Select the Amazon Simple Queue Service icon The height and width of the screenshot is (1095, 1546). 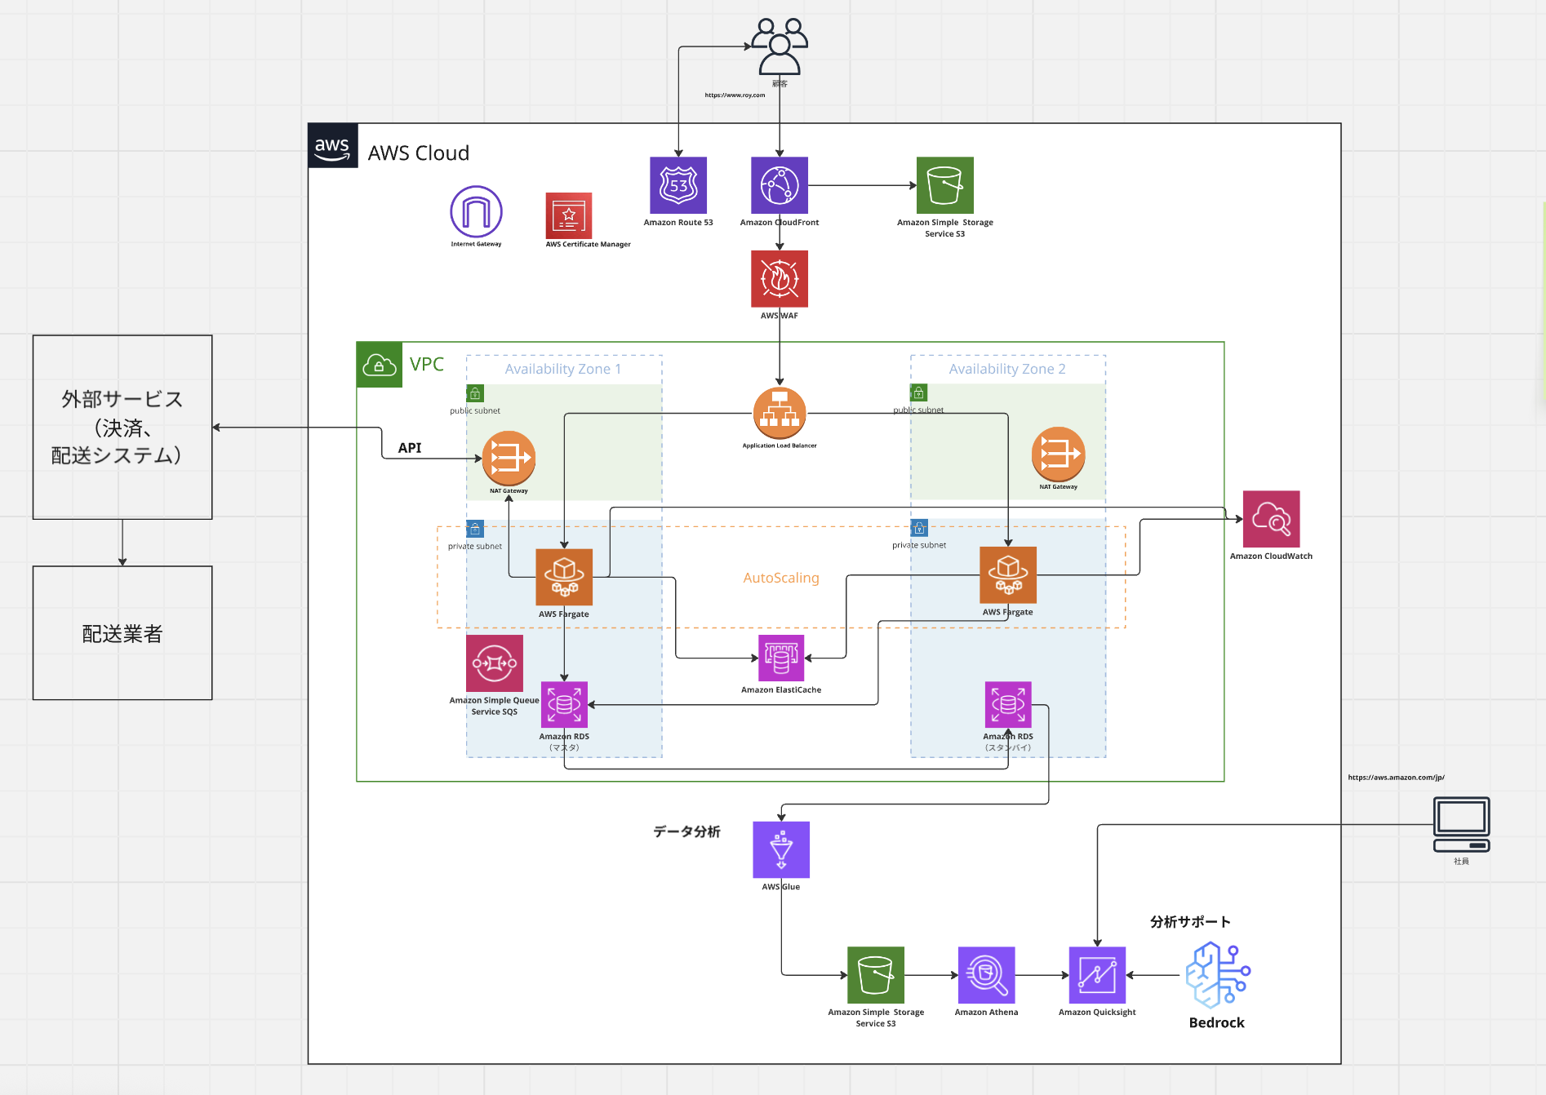pos(495,663)
